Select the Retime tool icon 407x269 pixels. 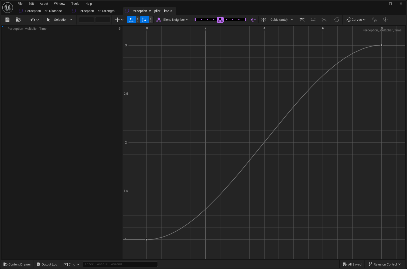pyautogui.click(x=253, y=20)
